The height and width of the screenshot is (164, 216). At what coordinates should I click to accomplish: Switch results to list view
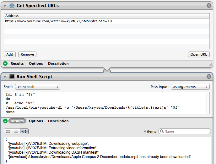click(x=16, y=131)
